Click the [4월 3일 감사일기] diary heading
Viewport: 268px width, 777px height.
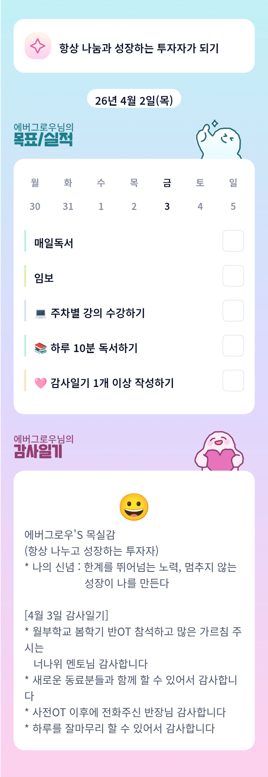click(x=66, y=615)
